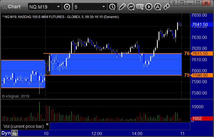Open the circled A alerts icon
Viewport: 214px width, 137px height.
click(x=158, y=7)
